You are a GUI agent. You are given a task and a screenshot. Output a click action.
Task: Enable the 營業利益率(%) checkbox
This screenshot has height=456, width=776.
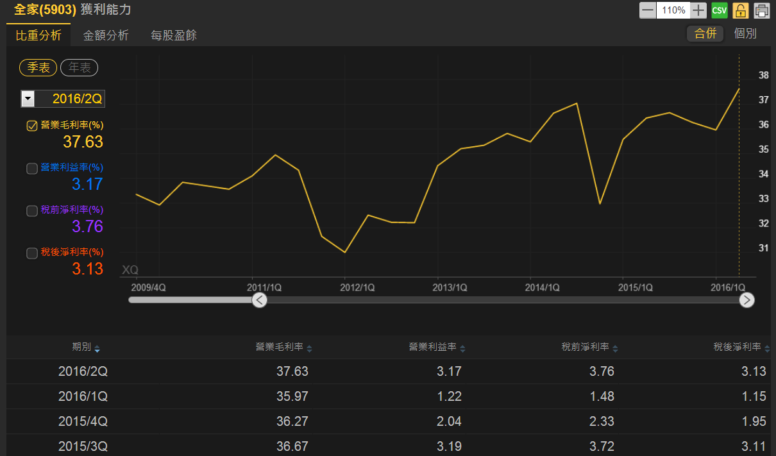pos(31,169)
